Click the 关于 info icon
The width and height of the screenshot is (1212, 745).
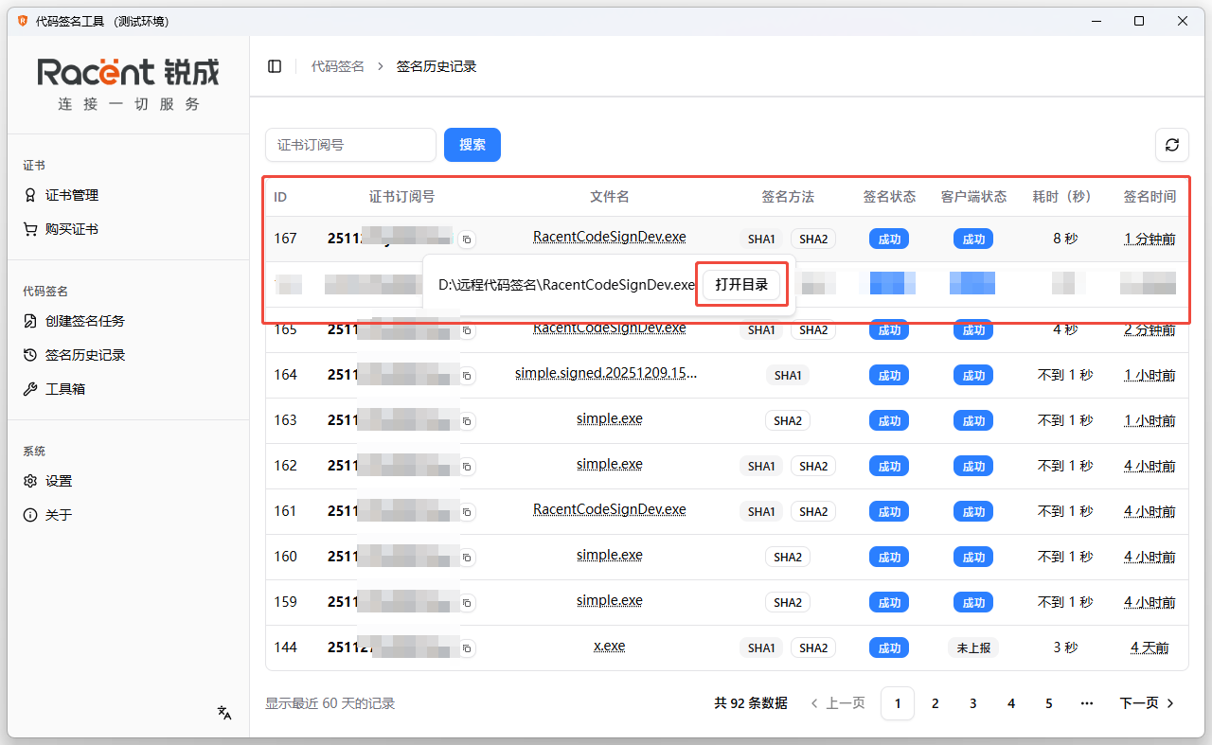click(x=30, y=514)
